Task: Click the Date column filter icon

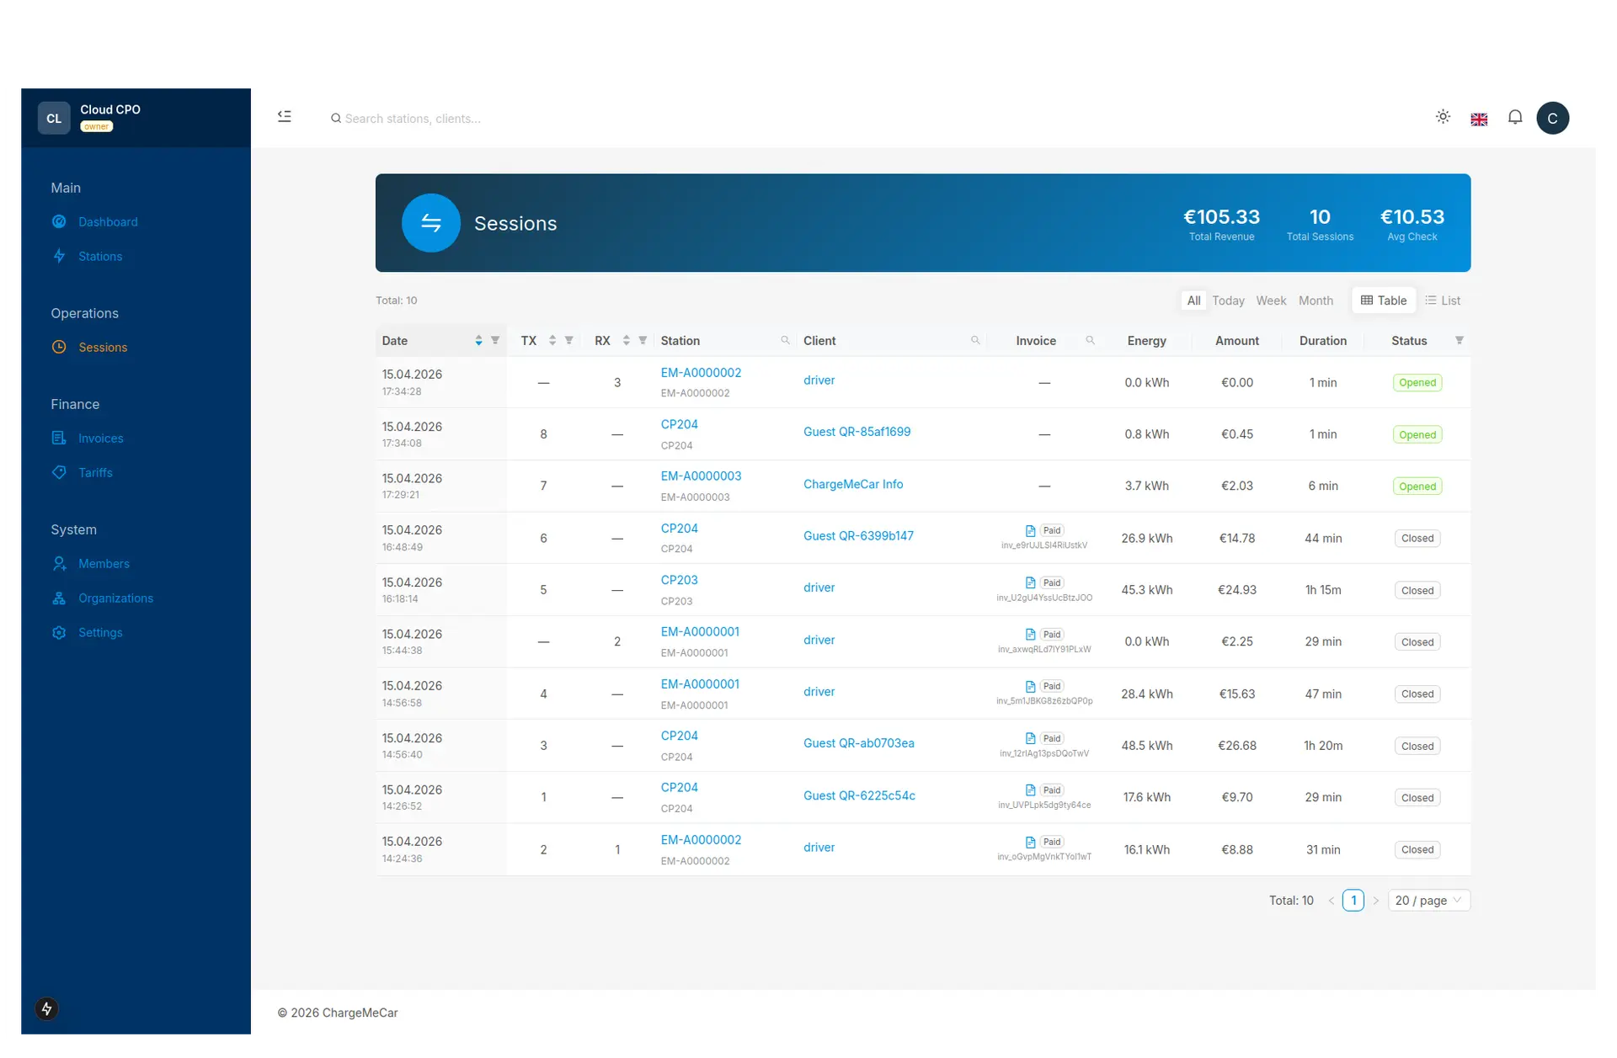Action: pyautogui.click(x=495, y=340)
